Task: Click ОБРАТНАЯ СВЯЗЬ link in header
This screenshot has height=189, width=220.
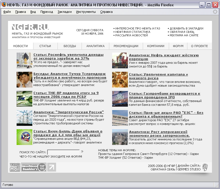Action: point(182,32)
